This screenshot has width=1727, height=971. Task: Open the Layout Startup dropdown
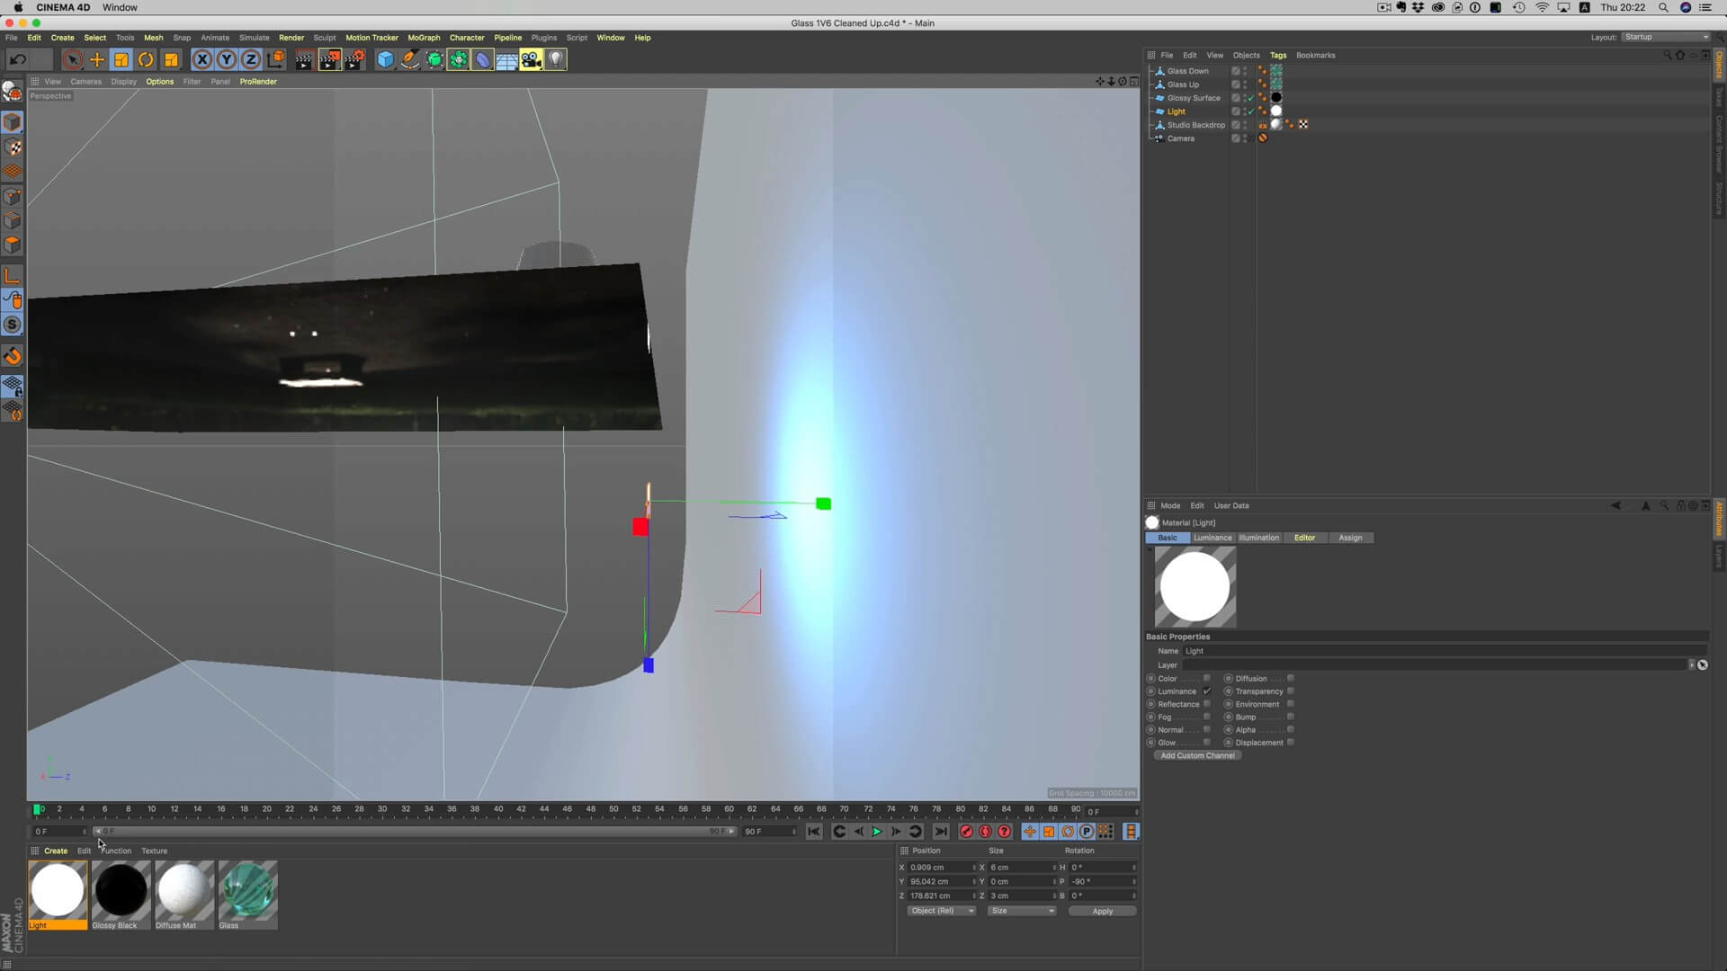coord(1666,37)
